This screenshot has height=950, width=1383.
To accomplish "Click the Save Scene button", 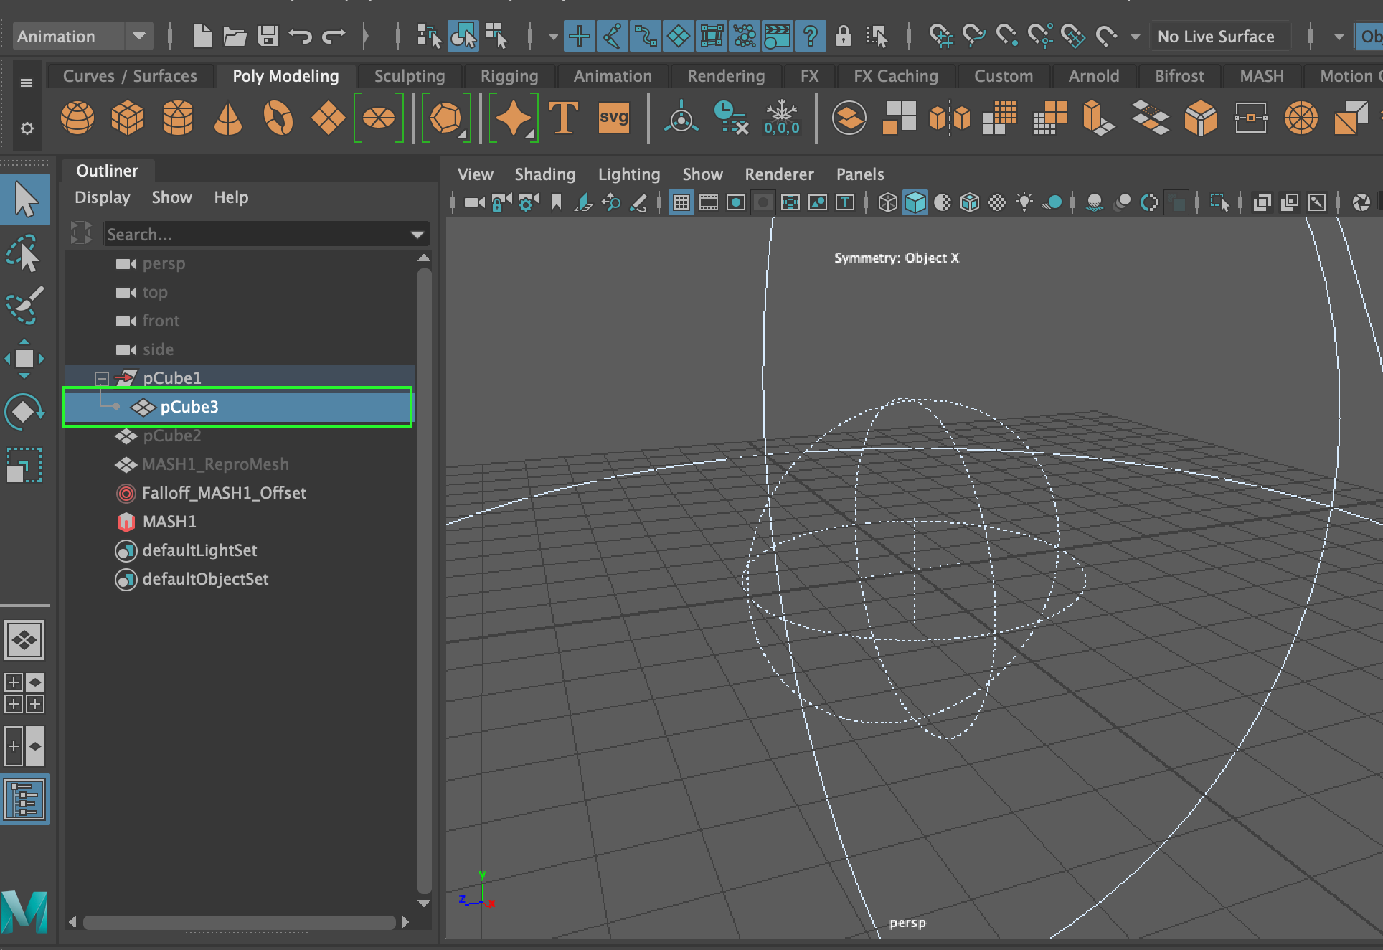I will [x=268, y=36].
